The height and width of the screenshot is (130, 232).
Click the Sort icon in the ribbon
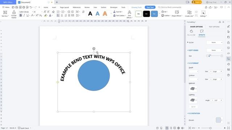pyautogui.click(x=83, y=12)
